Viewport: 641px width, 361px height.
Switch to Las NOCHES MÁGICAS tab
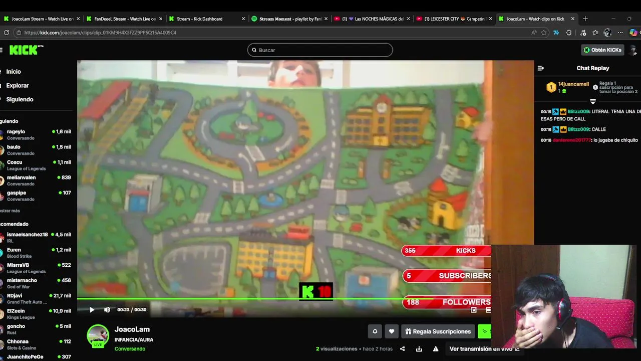371,19
